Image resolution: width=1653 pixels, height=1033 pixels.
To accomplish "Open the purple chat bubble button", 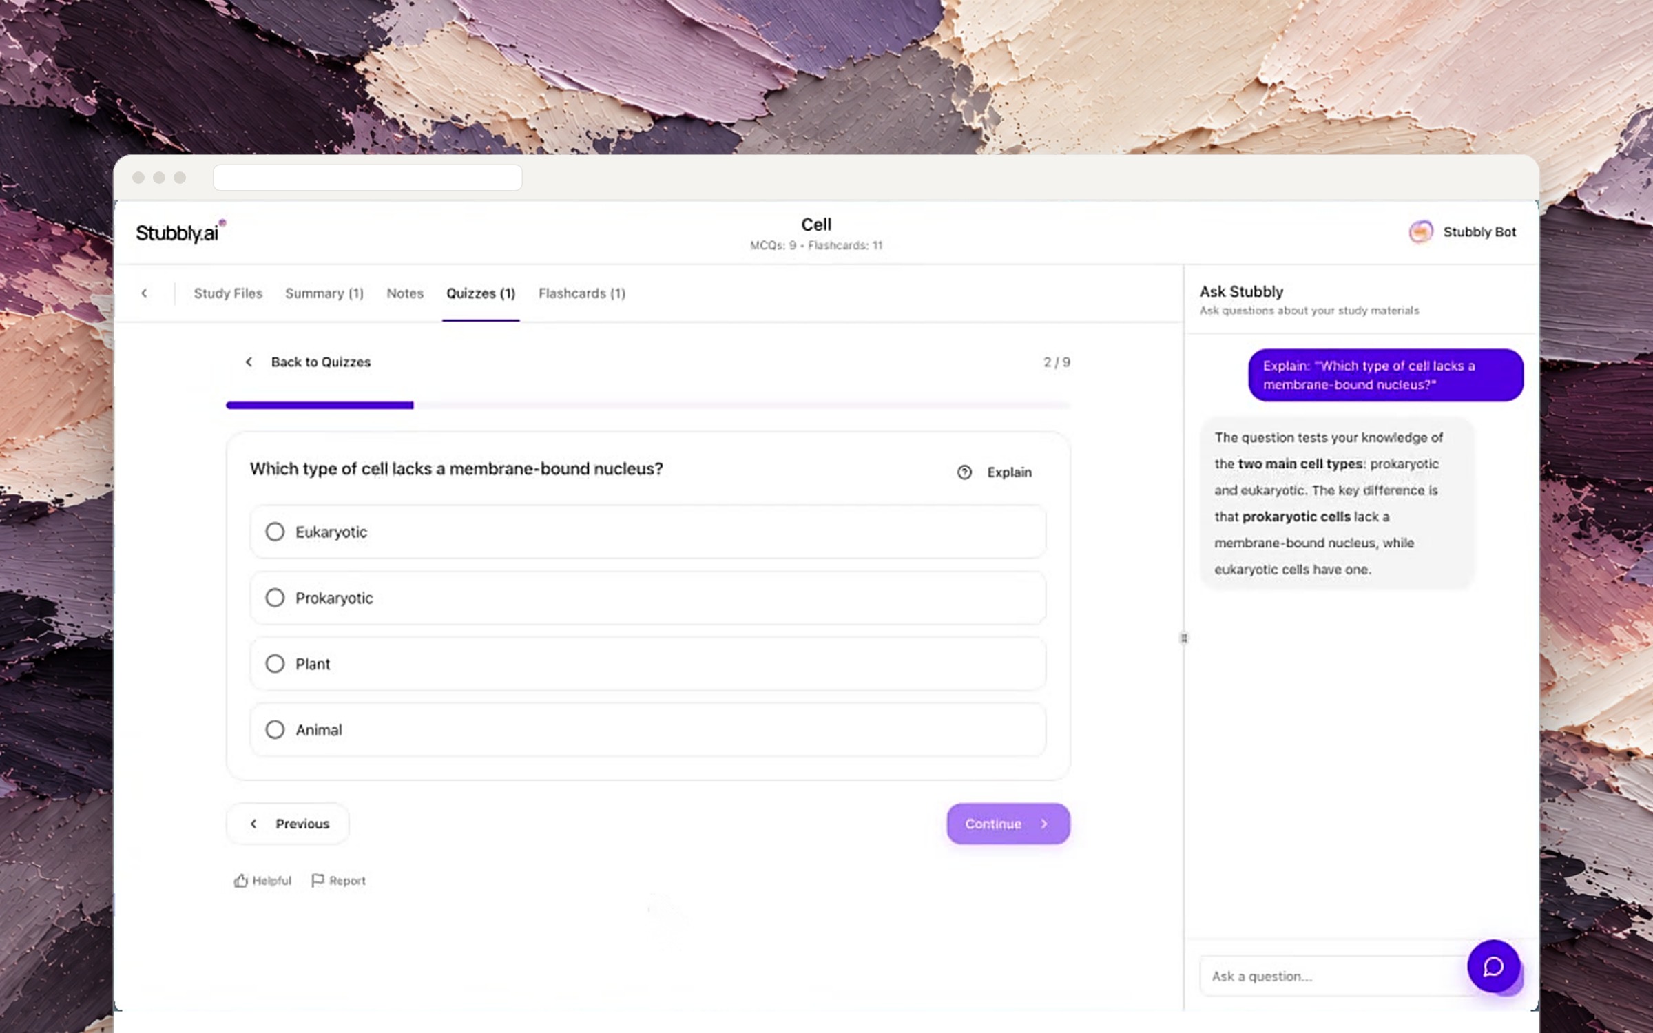I will tap(1493, 966).
